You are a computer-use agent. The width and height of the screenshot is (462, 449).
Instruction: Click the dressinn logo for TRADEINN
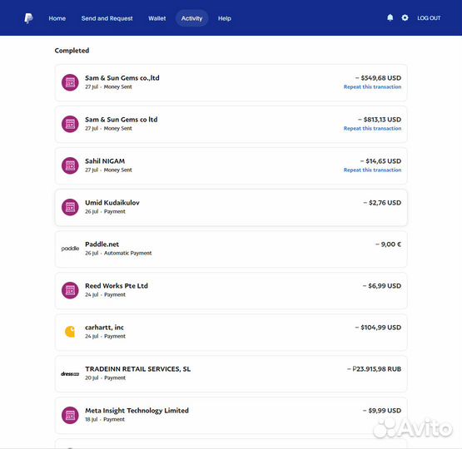coord(70,373)
